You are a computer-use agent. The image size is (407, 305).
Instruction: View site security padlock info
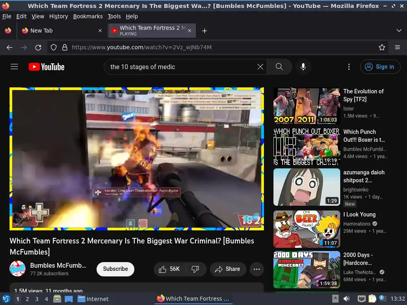coord(65,48)
